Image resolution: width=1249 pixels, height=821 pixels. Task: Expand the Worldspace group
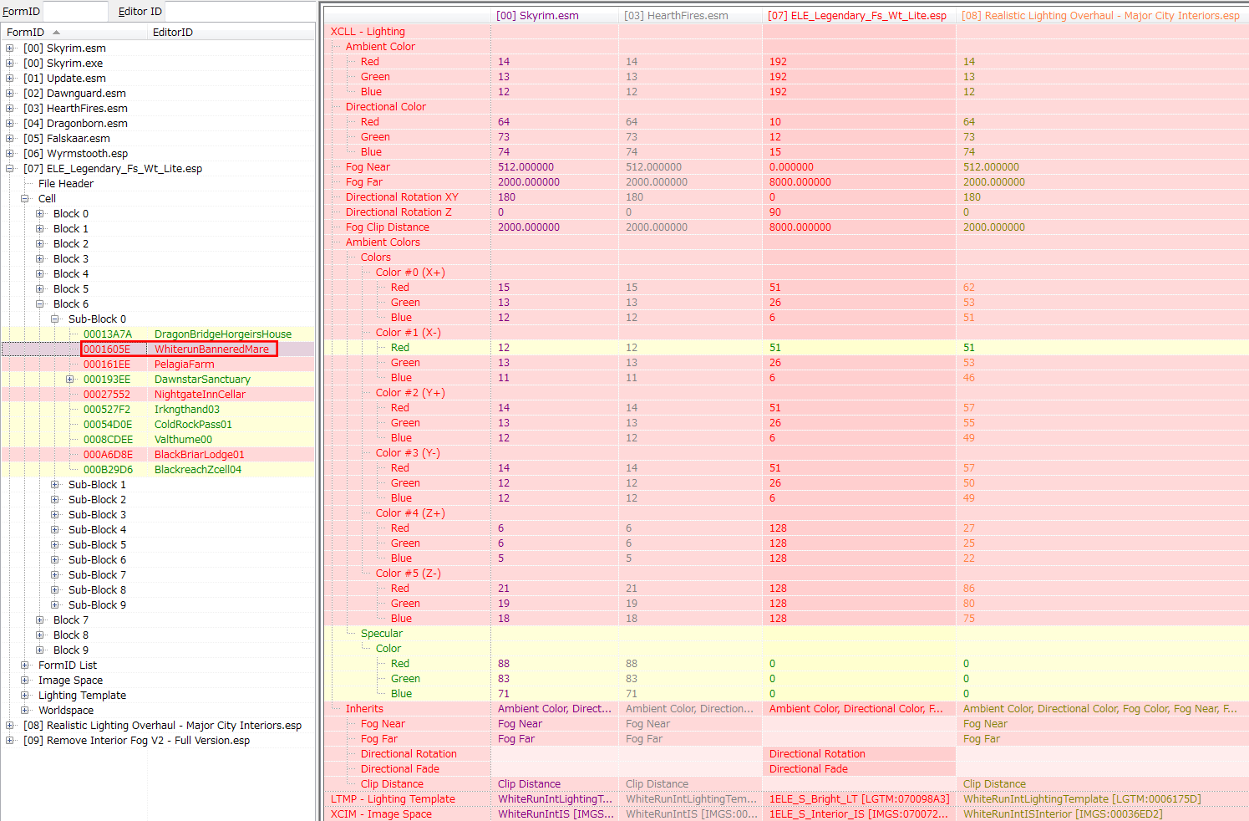click(25, 711)
